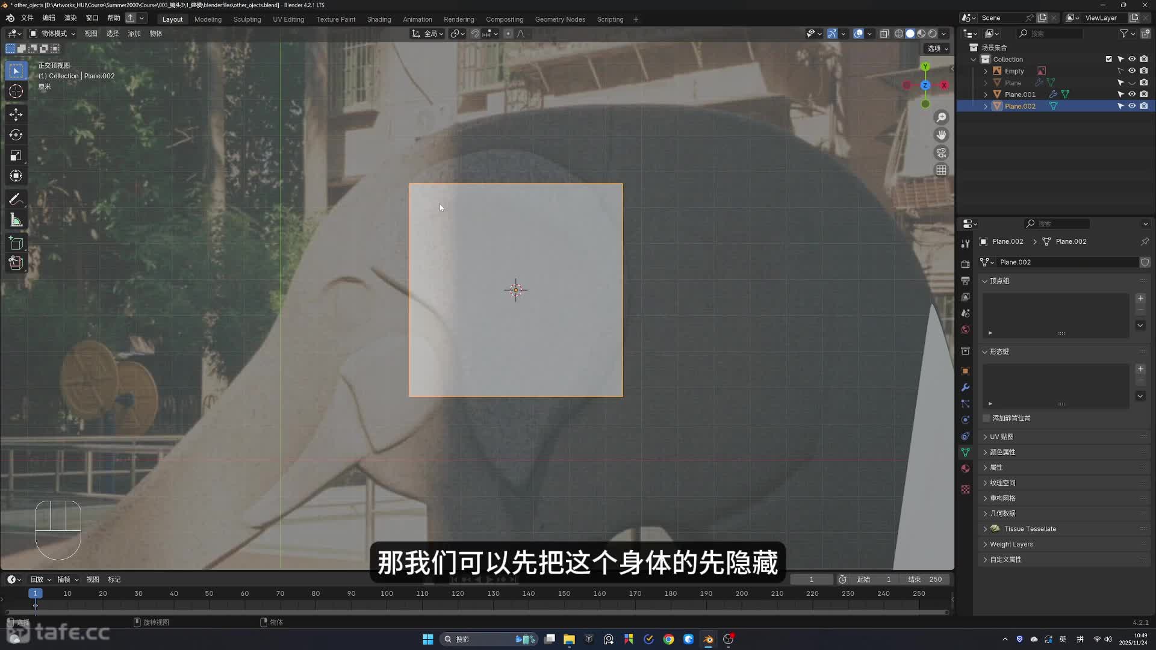This screenshot has height=650, width=1156.
Task: Toggle the Collection exclude checkbox in the outliner
Action: 1108,59
